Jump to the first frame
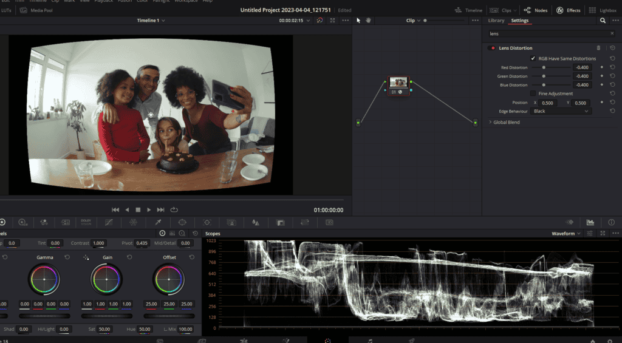Image resolution: width=622 pixels, height=343 pixels. 115,210
